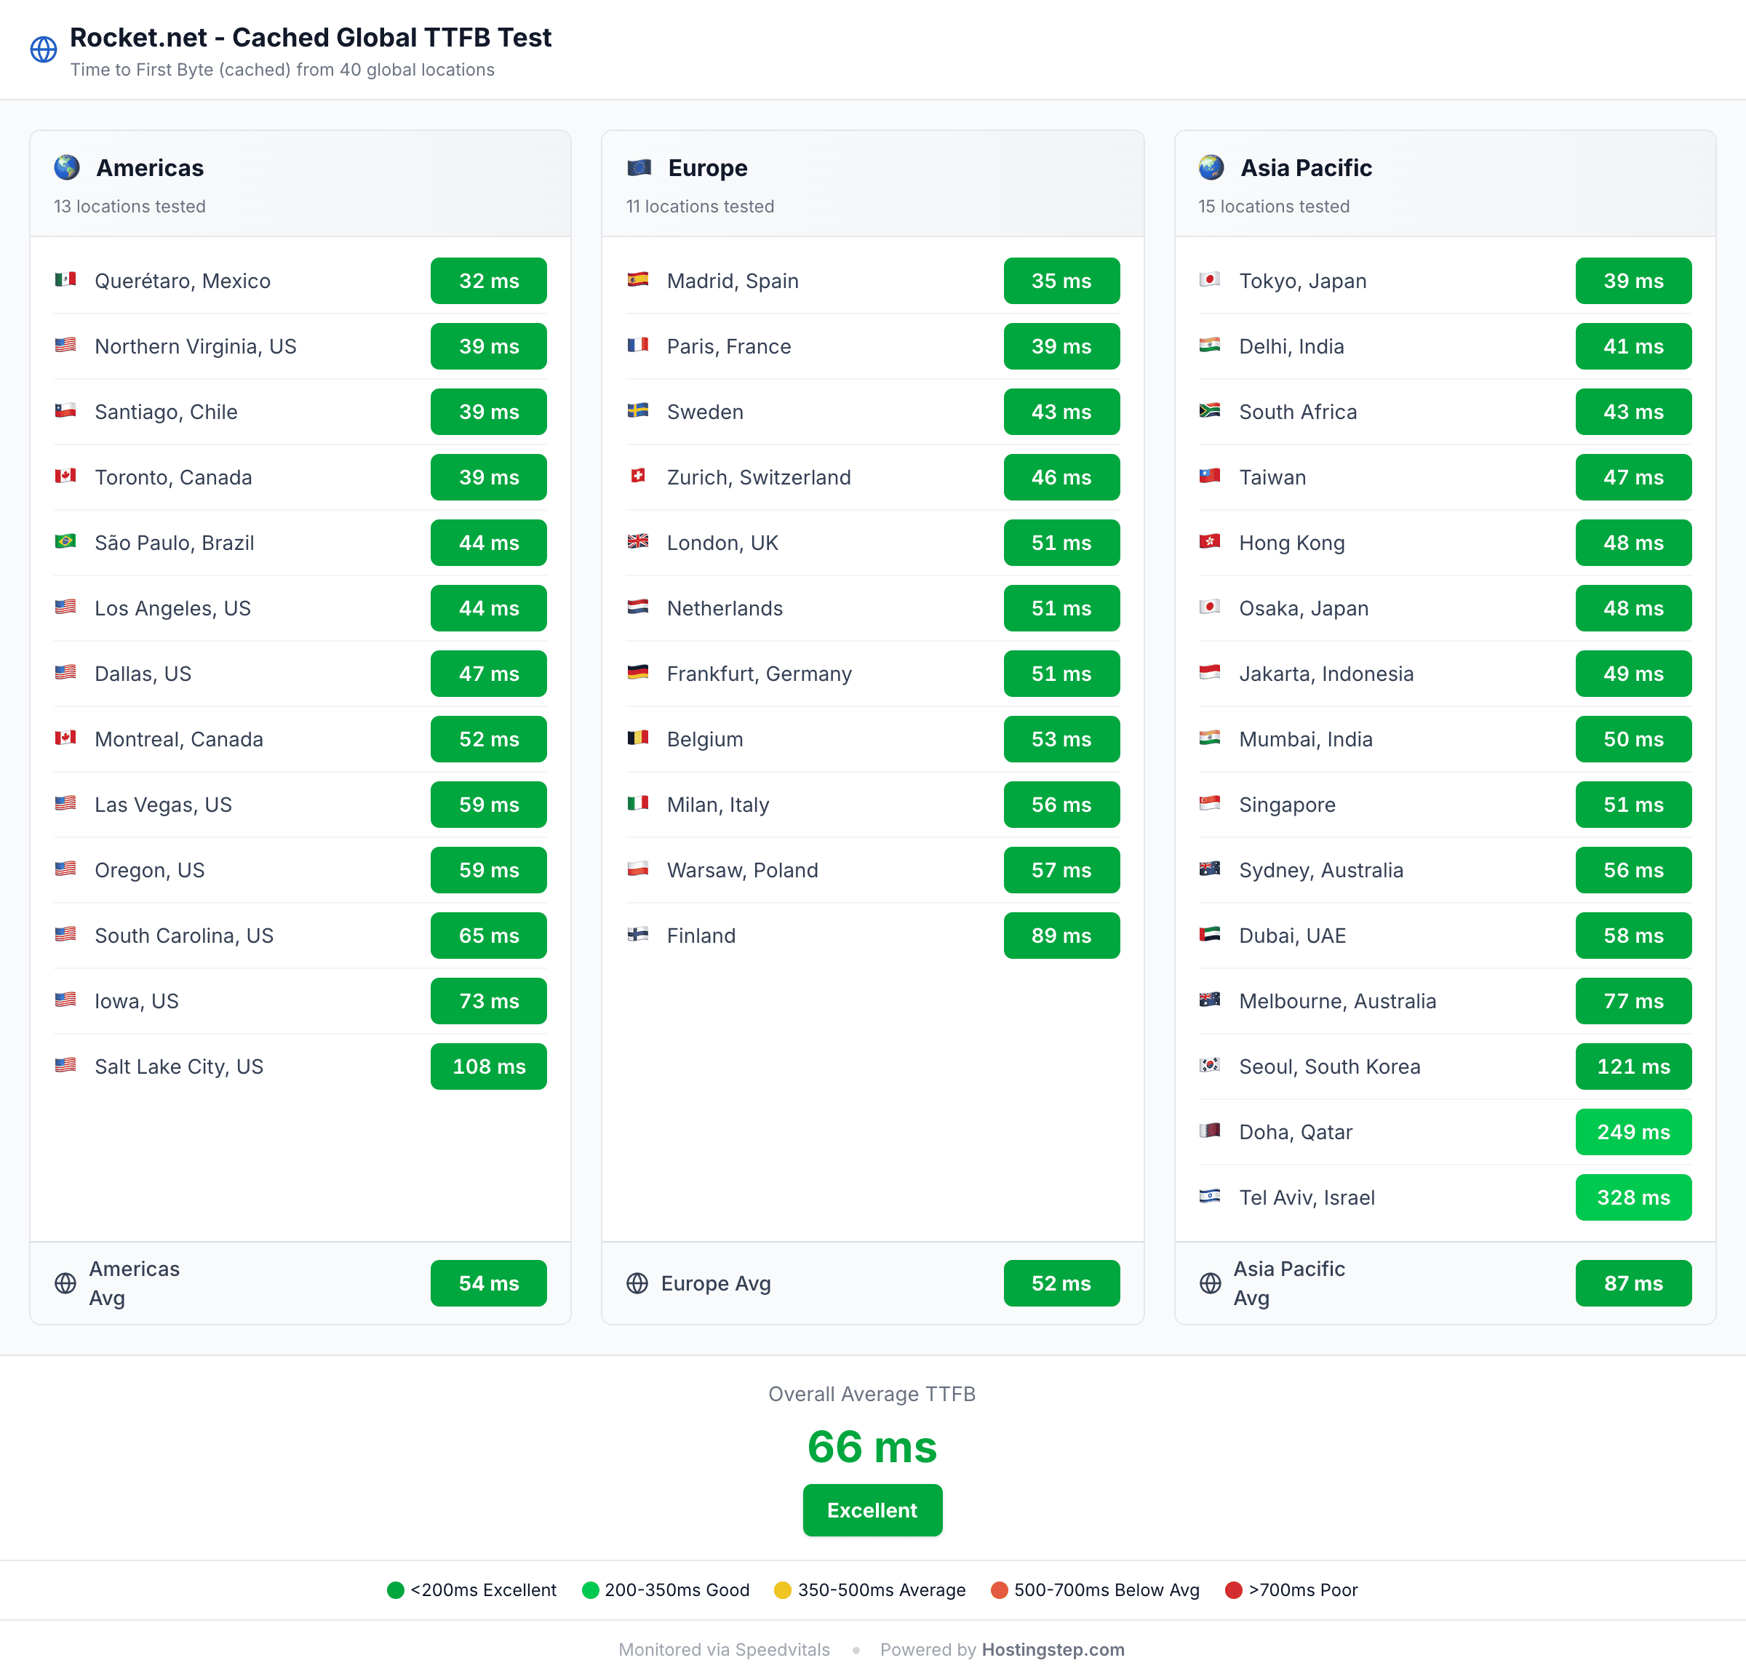This screenshot has width=1746, height=1679.
Task: Click the Netherlands row label
Action: click(x=725, y=608)
